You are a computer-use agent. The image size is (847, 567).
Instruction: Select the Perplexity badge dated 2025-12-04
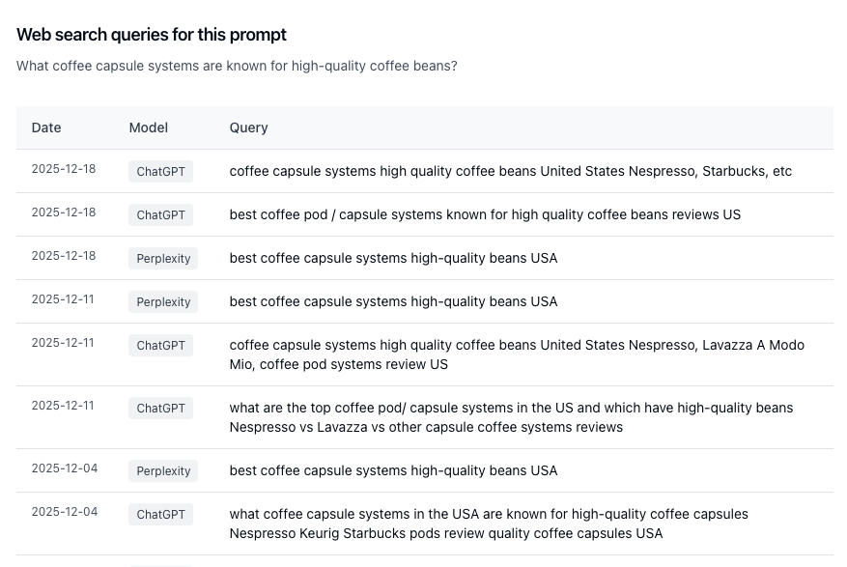pyautogui.click(x=162, y=470)
